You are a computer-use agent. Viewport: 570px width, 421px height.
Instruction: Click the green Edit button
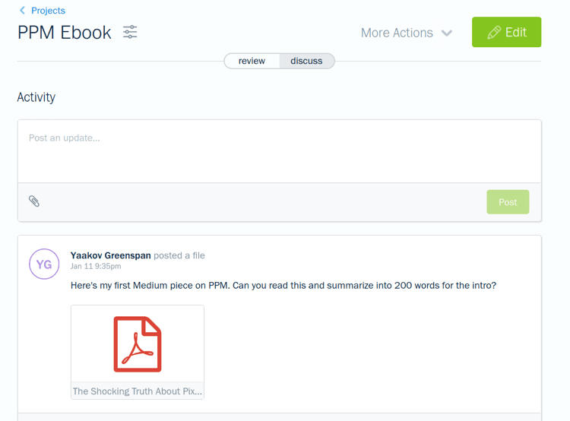point(506,32)
